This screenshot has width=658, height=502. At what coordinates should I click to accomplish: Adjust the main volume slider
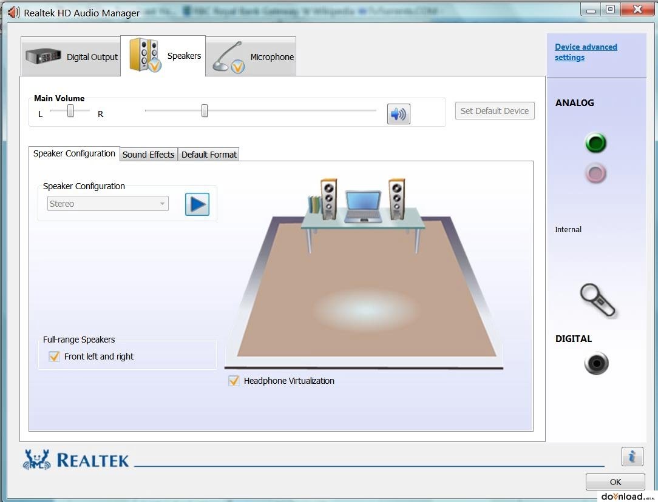[x=204, y=110]
